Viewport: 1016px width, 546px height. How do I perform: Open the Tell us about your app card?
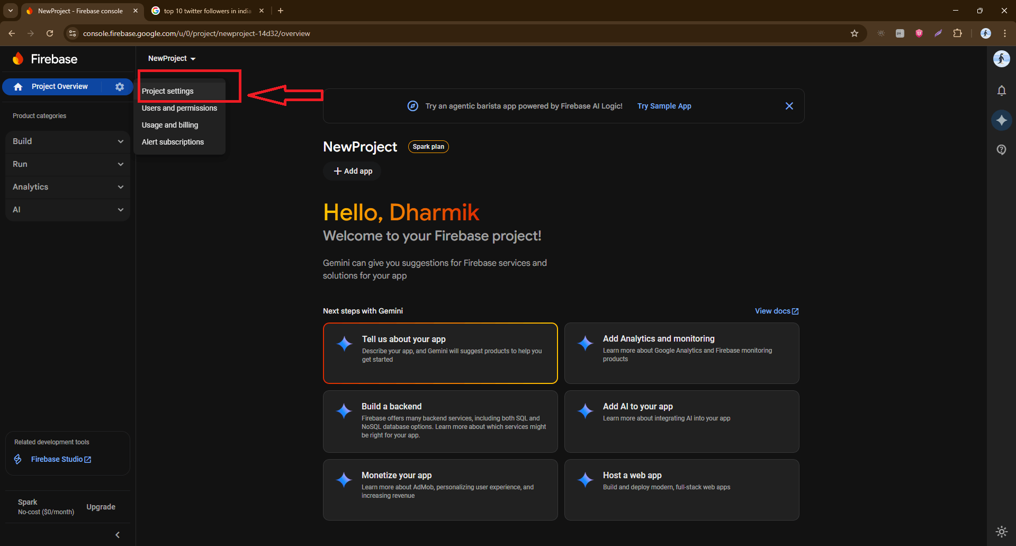[x=440, y=353]
